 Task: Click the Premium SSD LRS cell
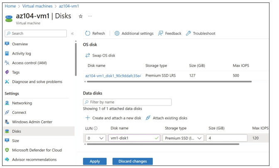click(161, 76)
